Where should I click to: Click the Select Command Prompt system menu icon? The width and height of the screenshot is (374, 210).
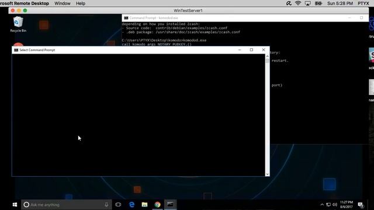[16, 50]
